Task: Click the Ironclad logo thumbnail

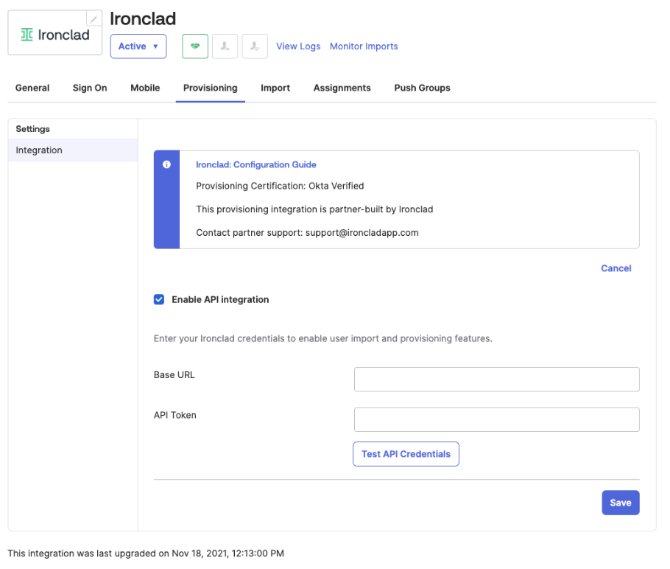Action: click(55, 34)
